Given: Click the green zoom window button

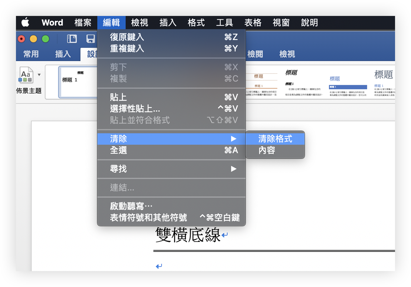Looking at the screenshot, I should pos(45,39).
